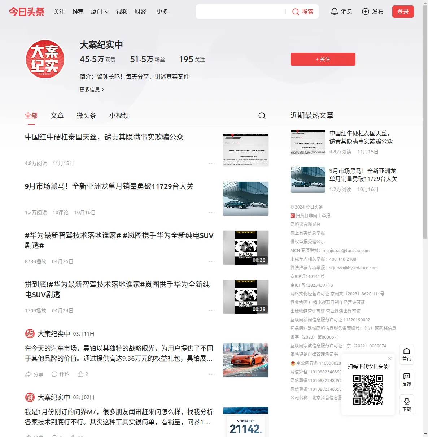Open more options for 04月25日 video post
The image size is (428, 437).
pos(212,261)
